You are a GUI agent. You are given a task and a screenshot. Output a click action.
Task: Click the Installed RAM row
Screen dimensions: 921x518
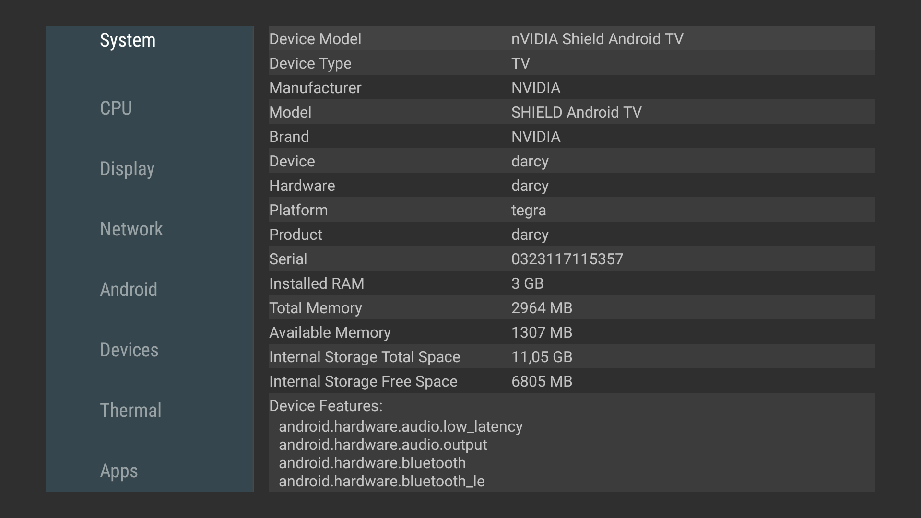[x=571, y=283]
